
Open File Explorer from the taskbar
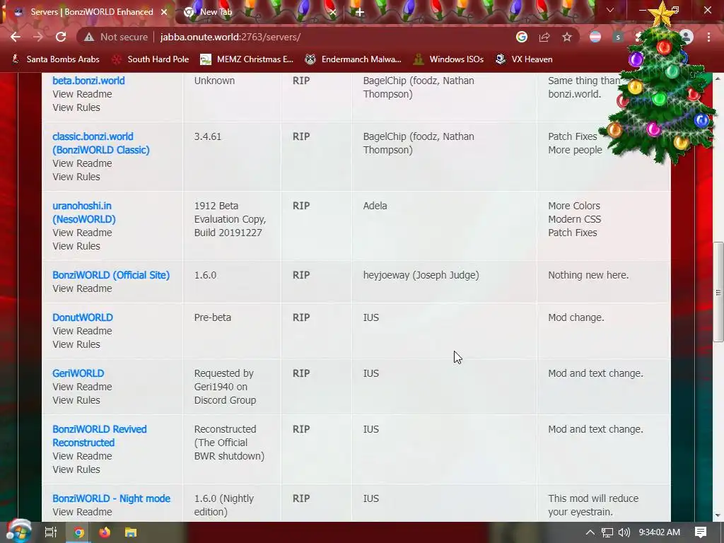131,532
